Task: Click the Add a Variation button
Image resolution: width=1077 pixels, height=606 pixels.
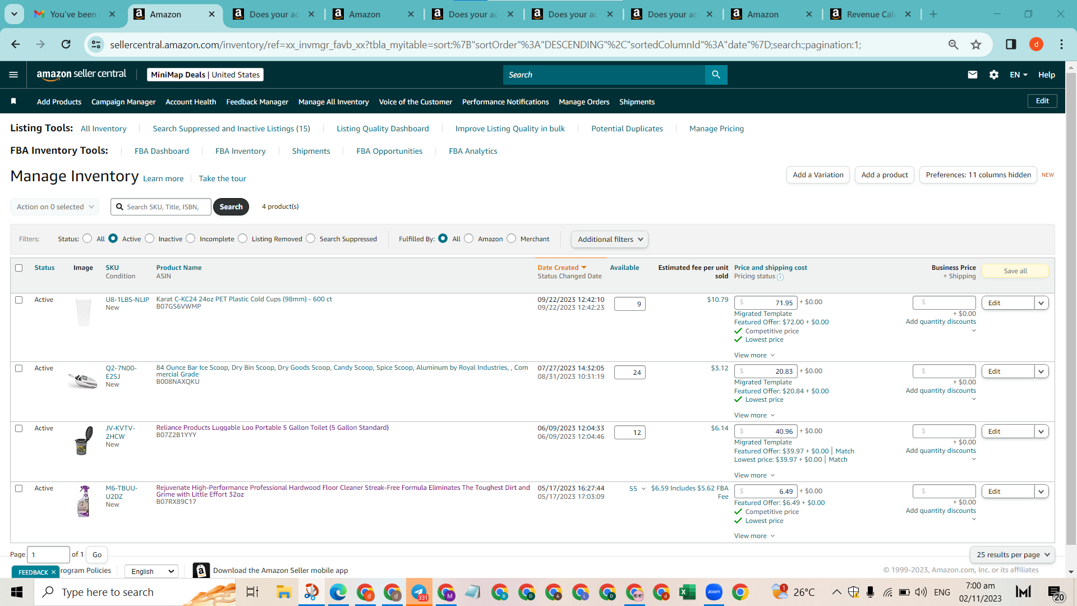Action: pyautogui.click(x=818, y=175)
